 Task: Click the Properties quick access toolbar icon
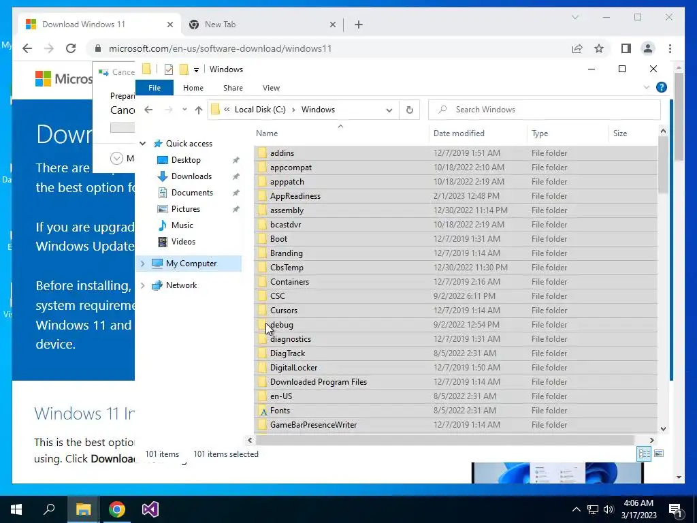click(169, 69)
